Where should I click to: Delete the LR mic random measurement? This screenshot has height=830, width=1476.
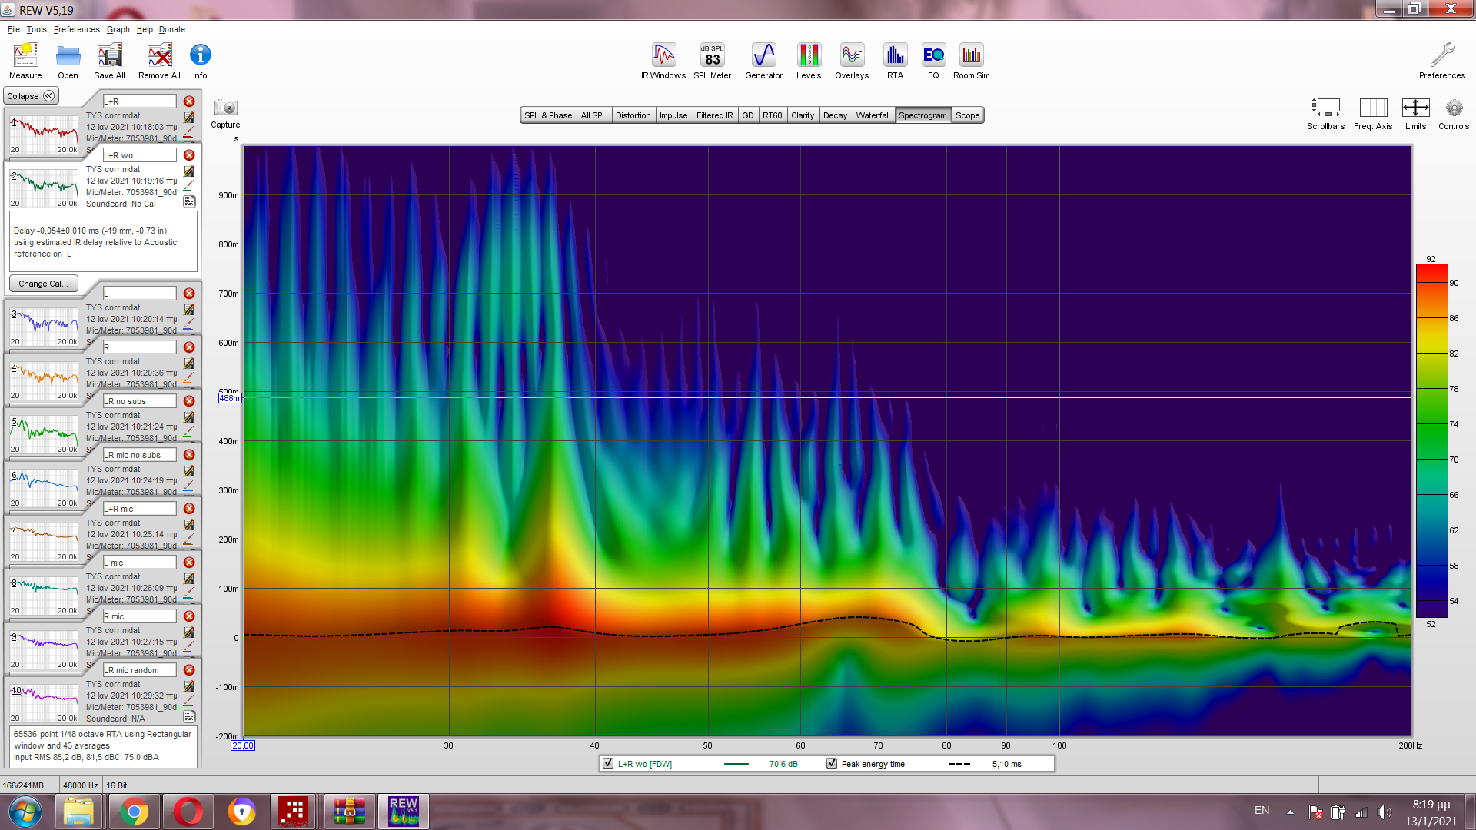tap(189, 670)
